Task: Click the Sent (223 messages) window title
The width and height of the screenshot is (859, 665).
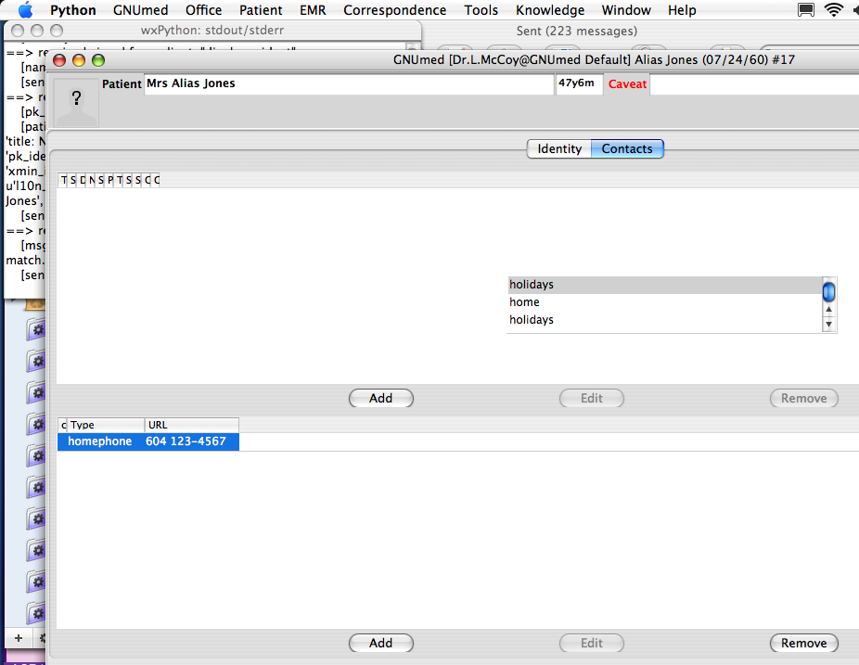Action: point(577,32)
